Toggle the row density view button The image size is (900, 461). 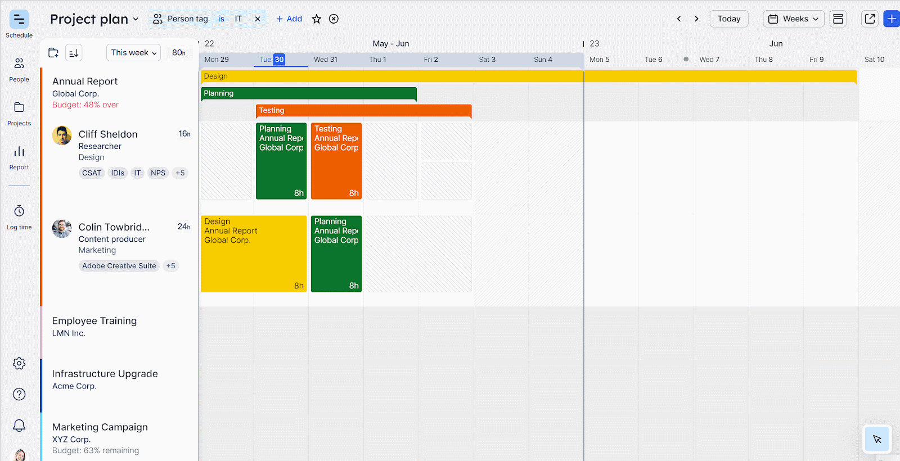tap(838, 19)
